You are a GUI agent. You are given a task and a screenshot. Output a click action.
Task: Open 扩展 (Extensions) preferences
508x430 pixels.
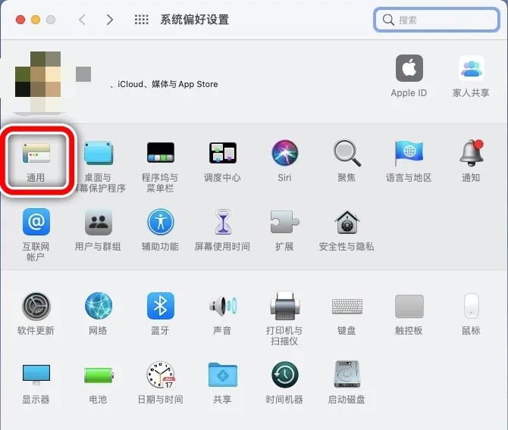(284, 230)
